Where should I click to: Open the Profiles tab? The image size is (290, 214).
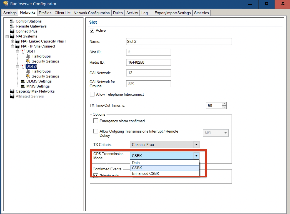(x=45, y=13)
